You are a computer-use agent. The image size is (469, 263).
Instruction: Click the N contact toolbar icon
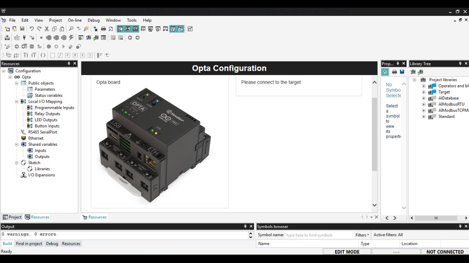tap(75, 55)
